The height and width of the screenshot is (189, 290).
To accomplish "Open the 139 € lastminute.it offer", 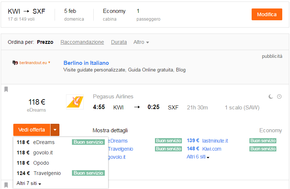I will tap(207, 141).
